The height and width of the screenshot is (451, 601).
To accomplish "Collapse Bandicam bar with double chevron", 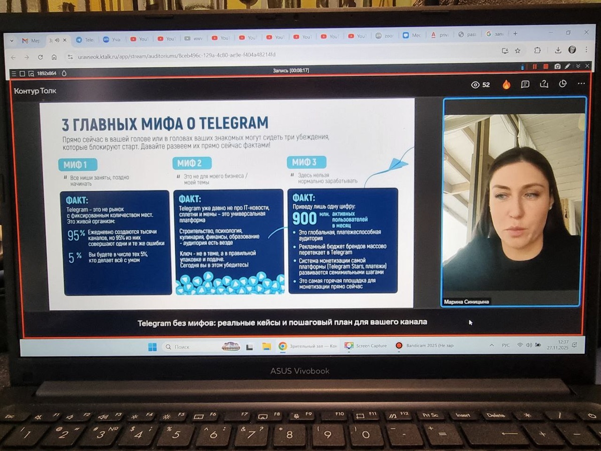I will coord(578,66).
